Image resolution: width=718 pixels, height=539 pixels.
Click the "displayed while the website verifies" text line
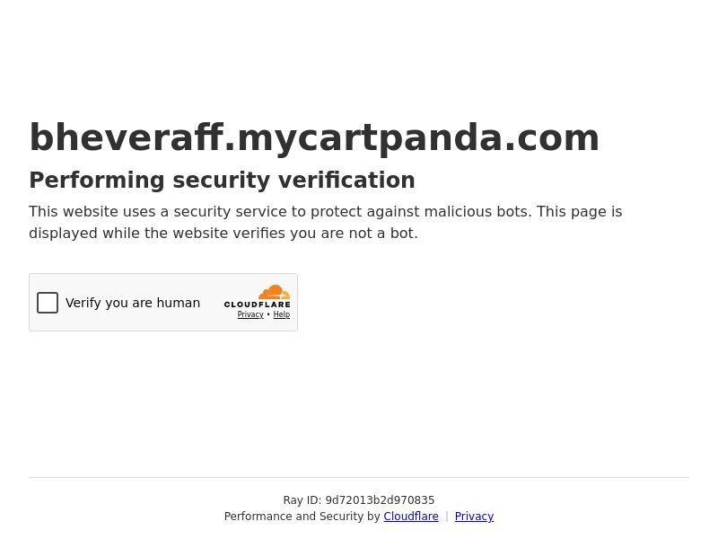pos(223,234)
